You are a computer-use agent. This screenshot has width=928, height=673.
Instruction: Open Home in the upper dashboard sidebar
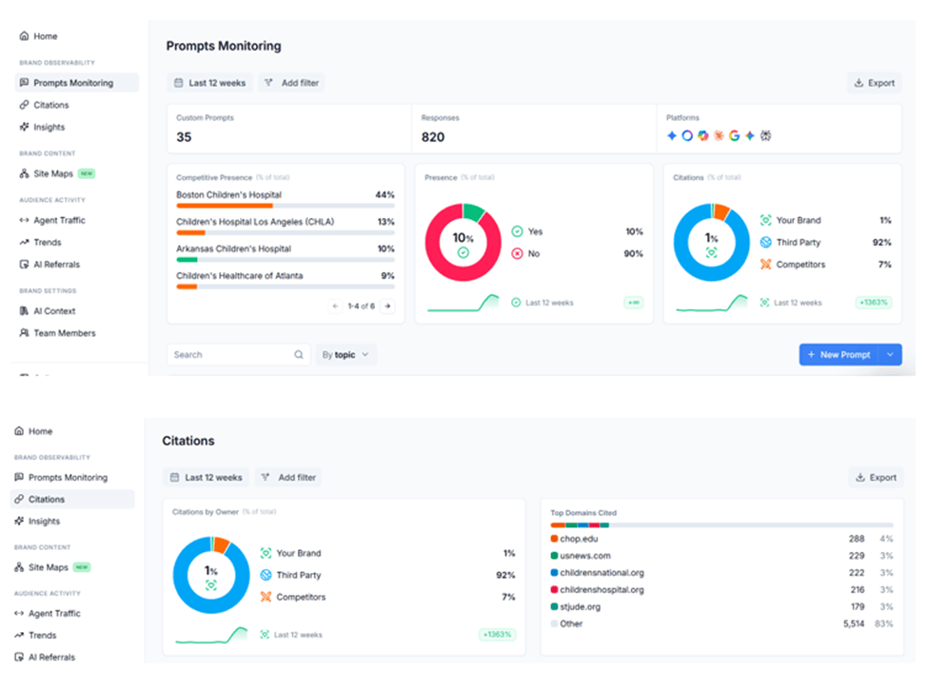click(x=38, y=36)
